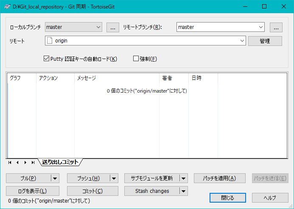Open the 管理 remote management button

click(x=265, y=41)
